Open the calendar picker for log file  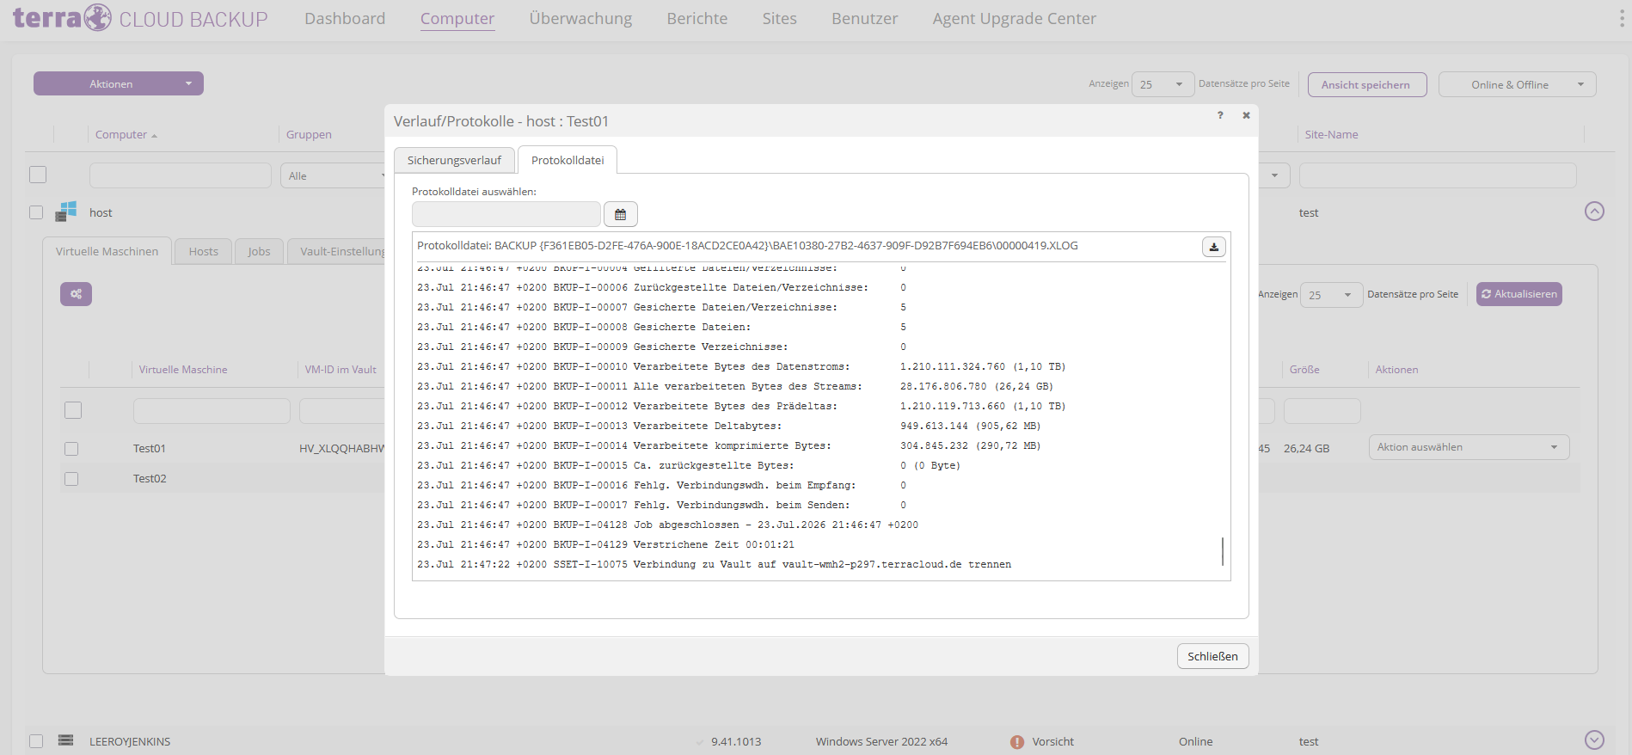click(x=620, y=214)
